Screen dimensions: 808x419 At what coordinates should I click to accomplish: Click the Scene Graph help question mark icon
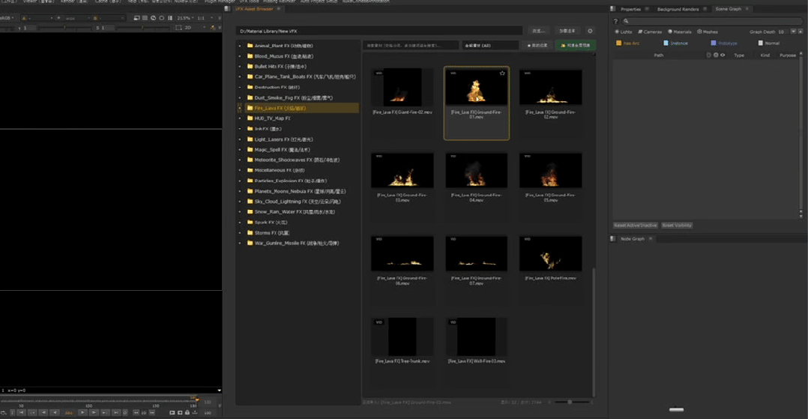pos(616,21)
